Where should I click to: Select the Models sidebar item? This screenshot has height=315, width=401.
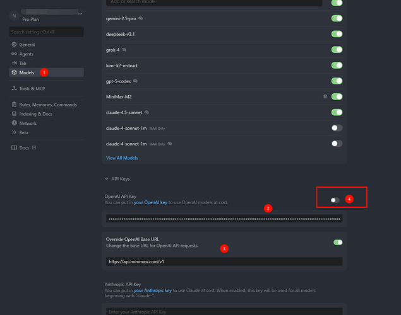(x=27, y=72)
